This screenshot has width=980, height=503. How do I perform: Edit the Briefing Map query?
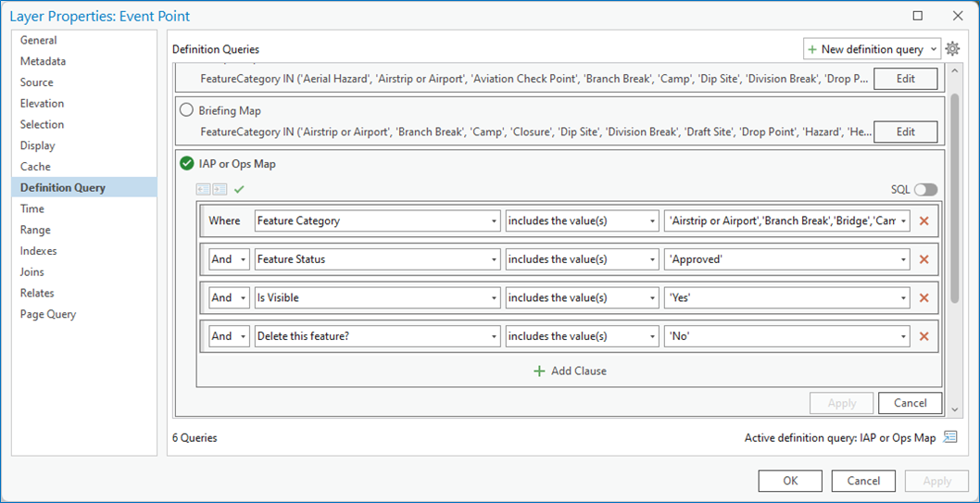[x=905, y=132]
